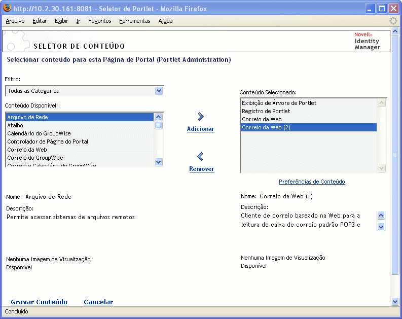Screen dimensions: 402x319
Task: Click description box scroll-down arrow
Action: (x=381, y=227)
